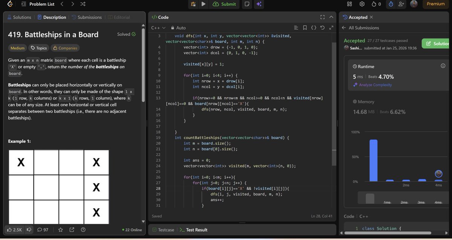
Task: Click the help question mark icon
Action: (x=83, y=229)
